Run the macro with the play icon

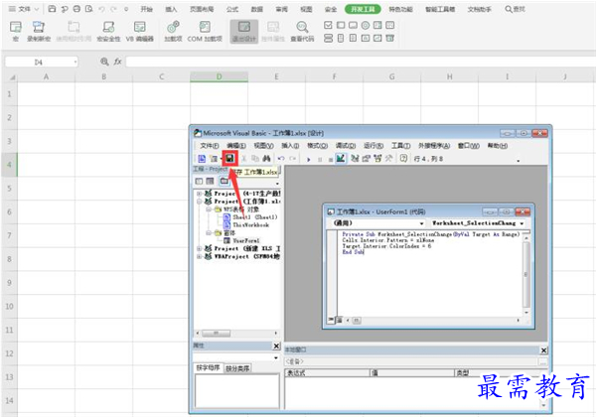(x=309, y=159)
